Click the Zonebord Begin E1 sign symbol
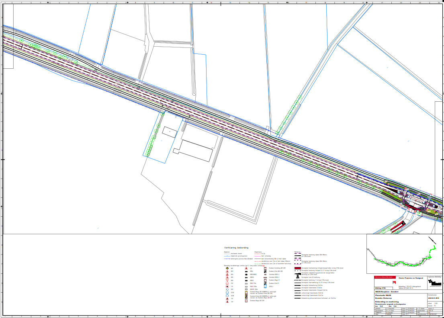The image size is (444, 318). 265,280
